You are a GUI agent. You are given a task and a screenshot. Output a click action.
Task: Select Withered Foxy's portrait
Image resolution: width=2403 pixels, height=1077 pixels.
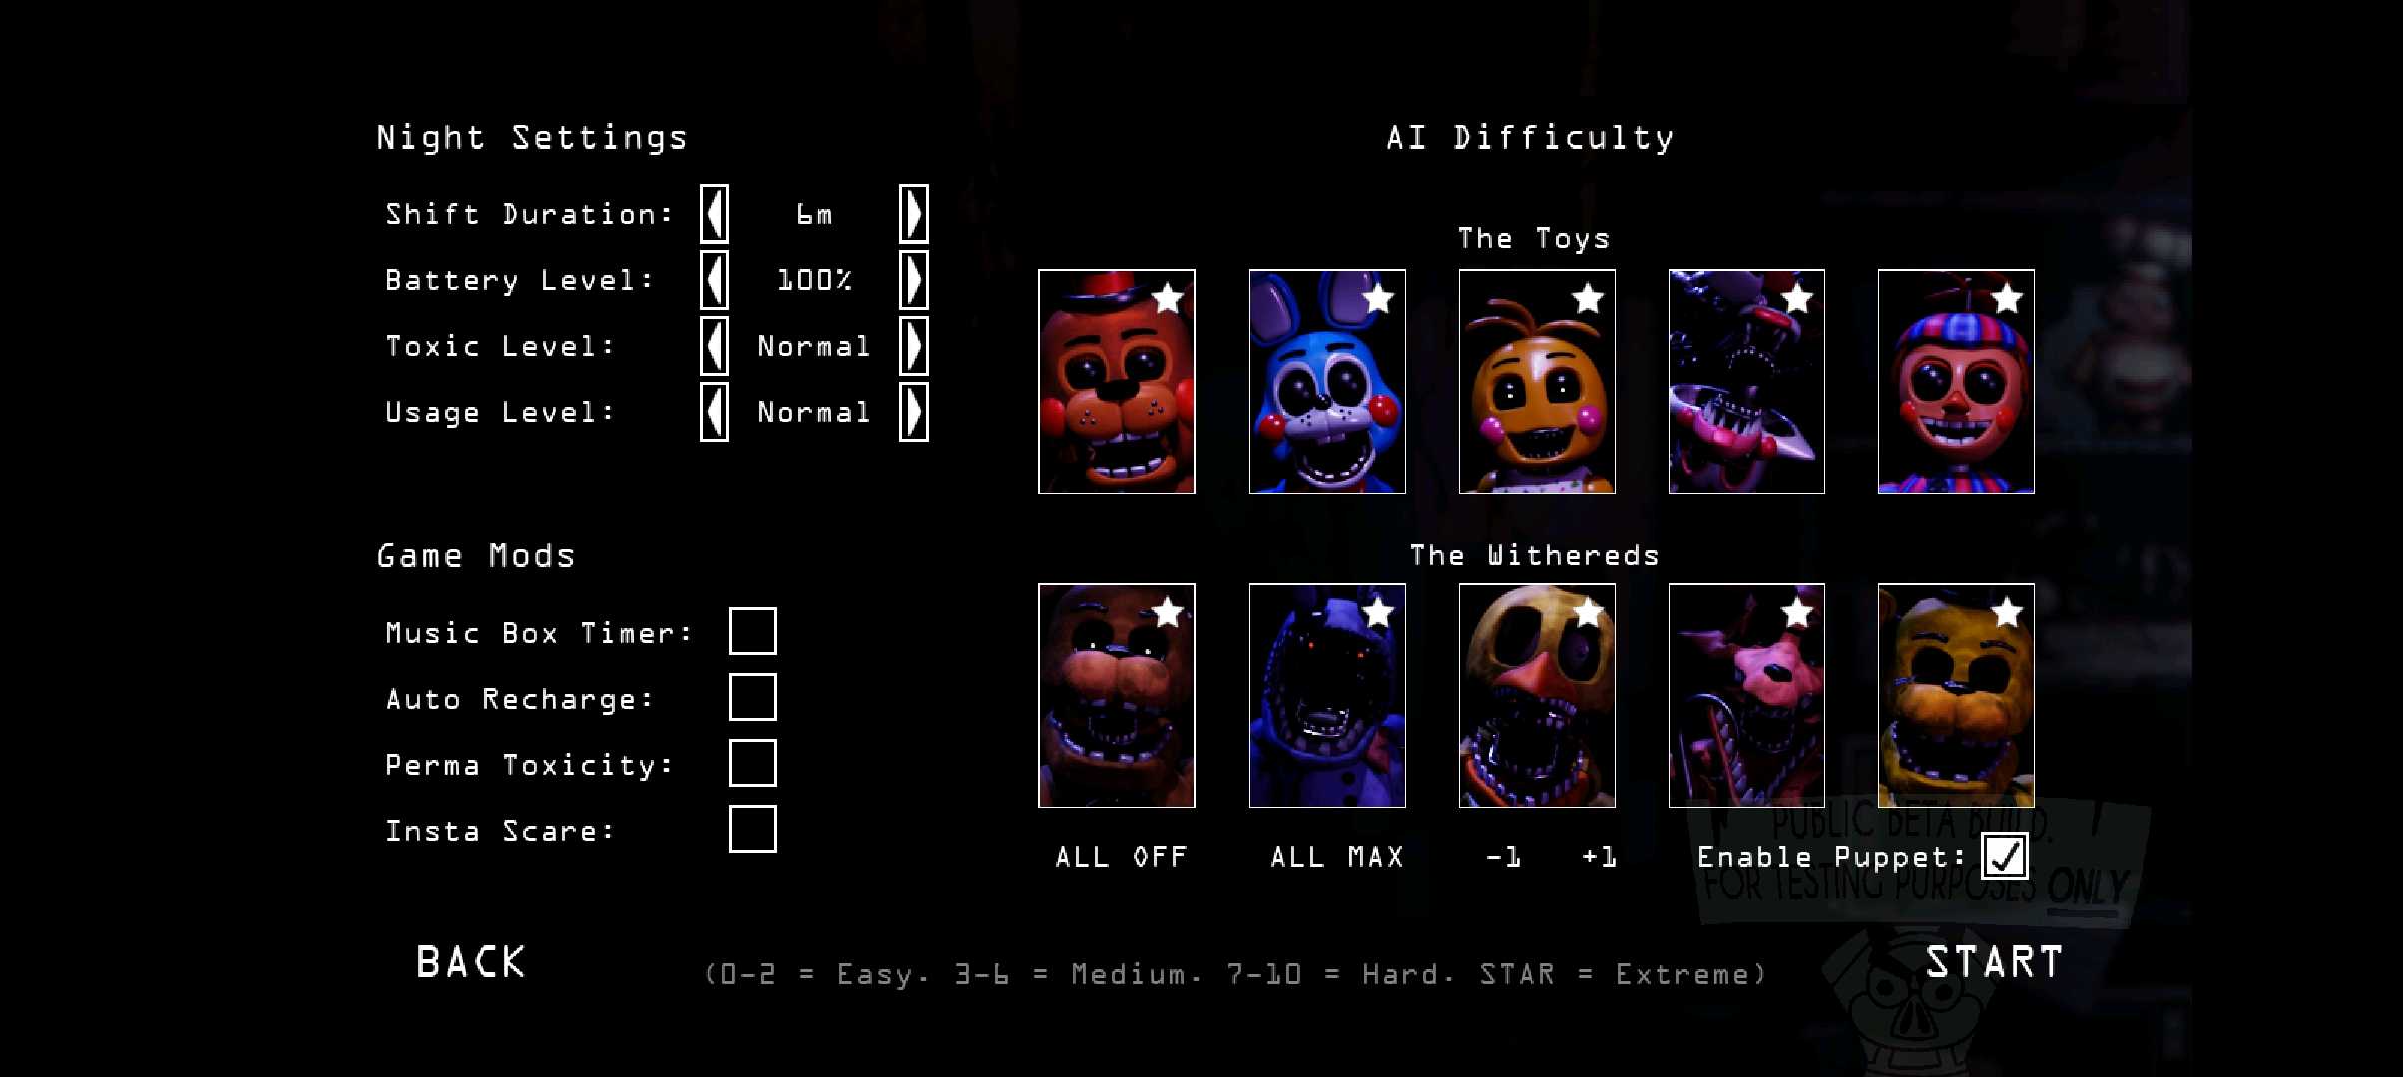(x=1745, y=695)
